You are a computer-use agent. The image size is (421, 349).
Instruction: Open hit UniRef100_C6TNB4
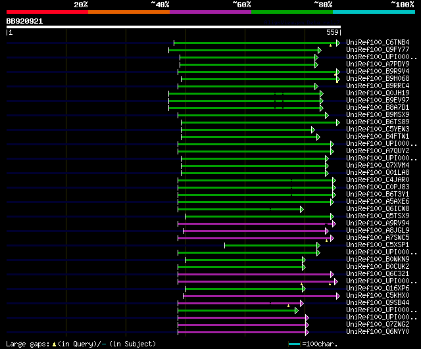point(378,42)
